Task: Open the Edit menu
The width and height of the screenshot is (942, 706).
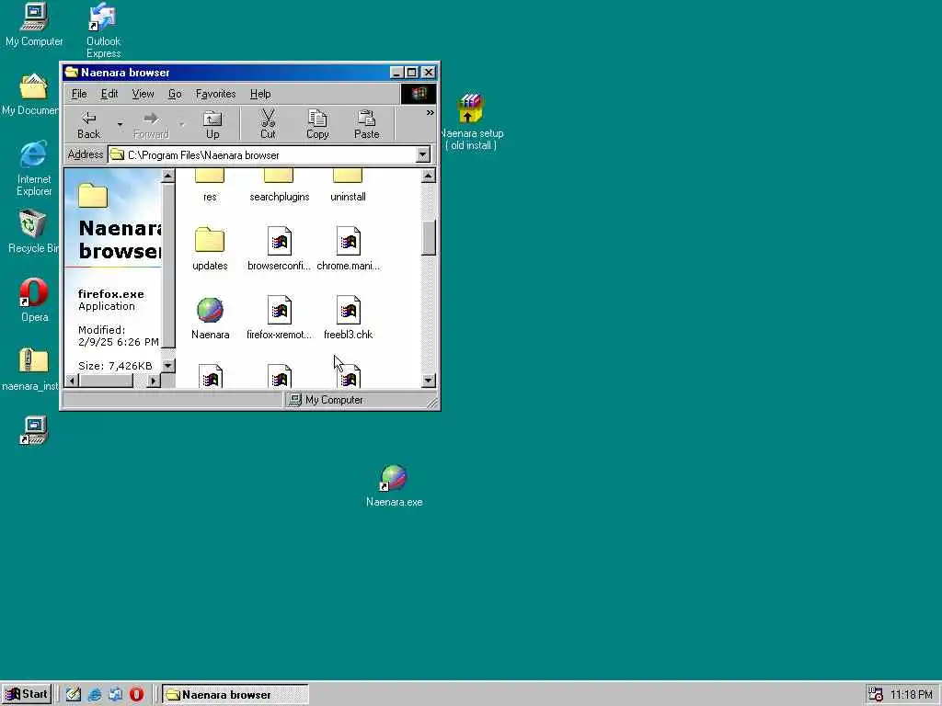Action: click(109, 94)
